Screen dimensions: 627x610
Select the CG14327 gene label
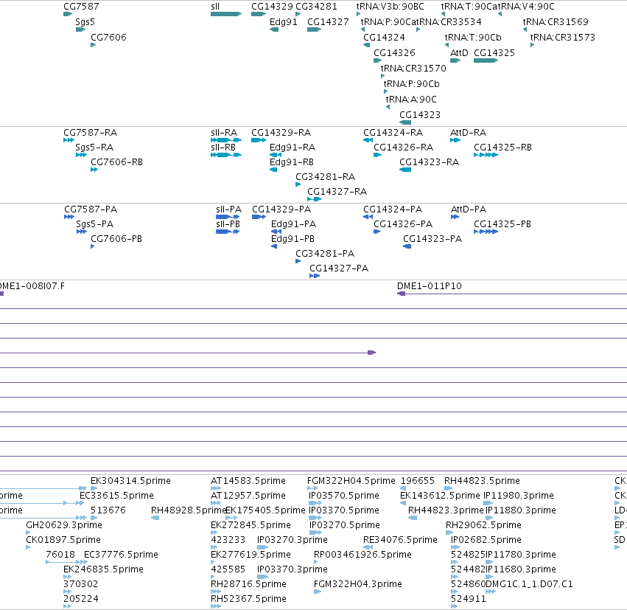328,22
